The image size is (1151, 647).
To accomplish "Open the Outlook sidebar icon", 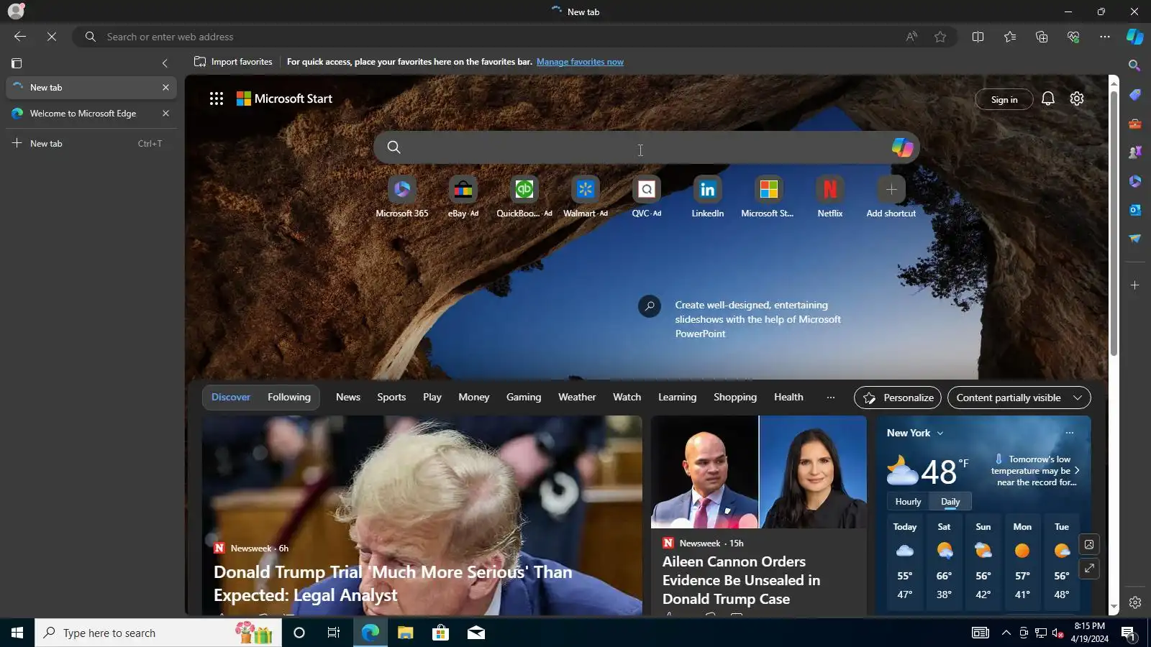I will (x=1134, y=210).
